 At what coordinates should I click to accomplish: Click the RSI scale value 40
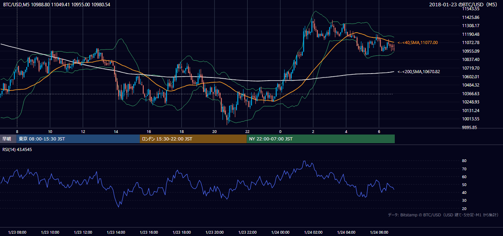click(x=464, y=192)
